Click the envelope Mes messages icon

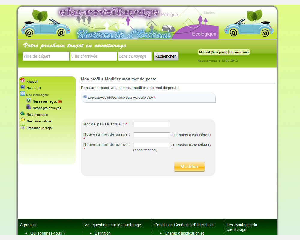tap(22, 94)
